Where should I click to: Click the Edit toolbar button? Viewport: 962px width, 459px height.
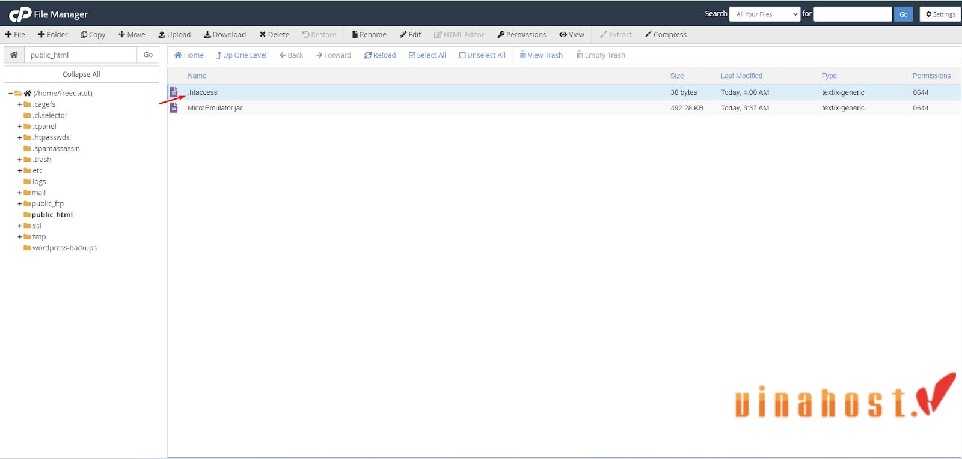411,35
